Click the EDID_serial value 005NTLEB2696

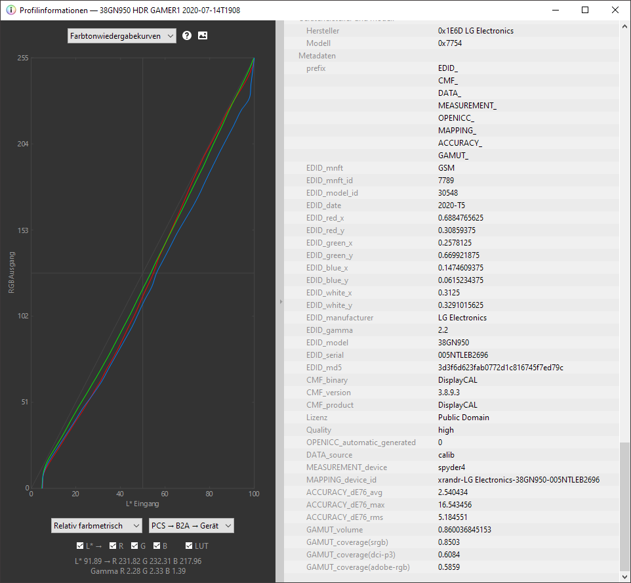463,355
